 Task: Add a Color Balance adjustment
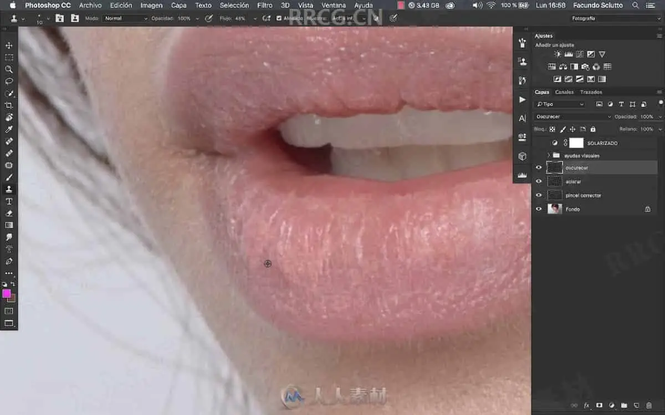563,66
